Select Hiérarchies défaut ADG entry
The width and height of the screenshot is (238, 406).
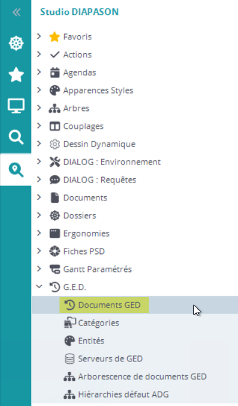point(123,394)
